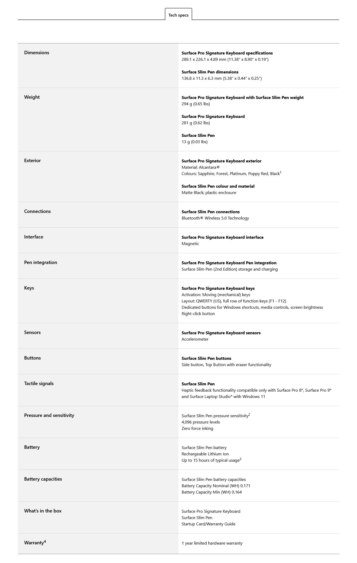Click the Accelerometer text
Viewport: 357px width, 563px height.
[195, 339]
